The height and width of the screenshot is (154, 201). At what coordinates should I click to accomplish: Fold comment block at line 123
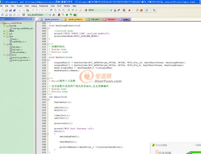click(x=48, y=79)
